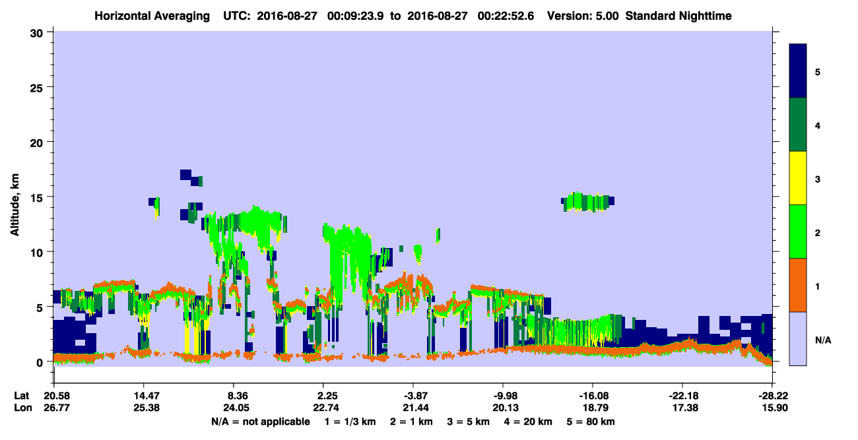858x440 pixels.
Task: Click the yellow colorbar segment labeled 3
Action: pyautogui.click(x=798, y=178)
